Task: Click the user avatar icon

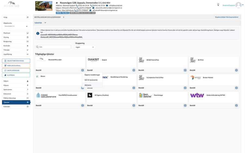Action: click(238, 5)
